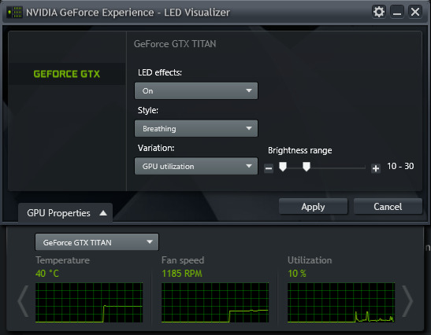Increase brightness range with plus button
The image size is (431, 335).
[x=376, y=168]
